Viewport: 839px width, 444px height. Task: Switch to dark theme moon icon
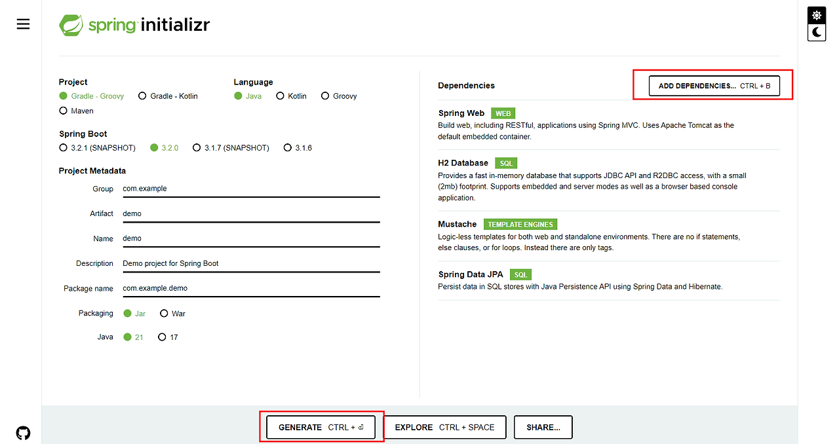tap(816, 32)
